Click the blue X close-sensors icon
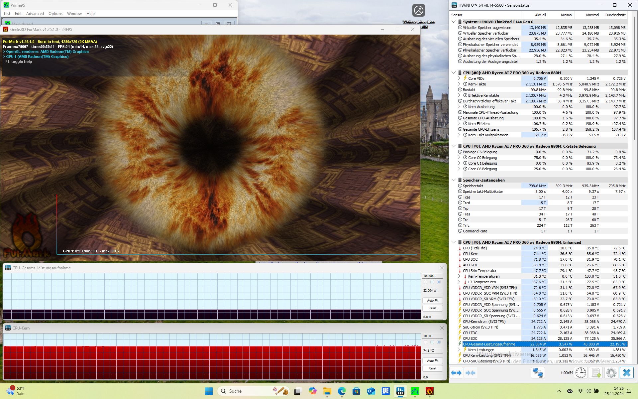 626,373
